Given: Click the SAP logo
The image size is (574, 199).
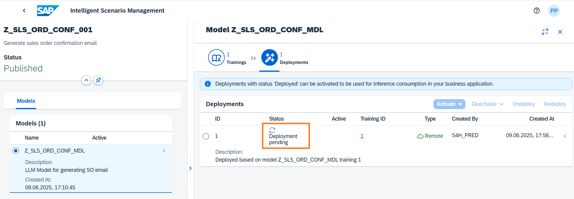Looking at the screenshot, I should 48,11.
